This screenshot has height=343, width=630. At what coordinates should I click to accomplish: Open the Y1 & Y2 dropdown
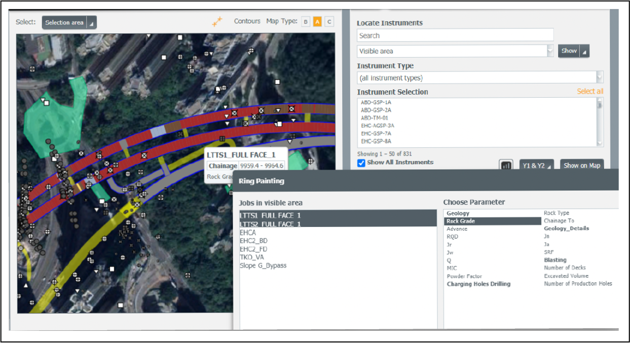pos(537,166)
